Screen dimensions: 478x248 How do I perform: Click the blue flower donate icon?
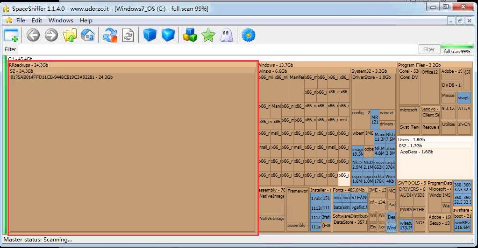tap(249, 35)
